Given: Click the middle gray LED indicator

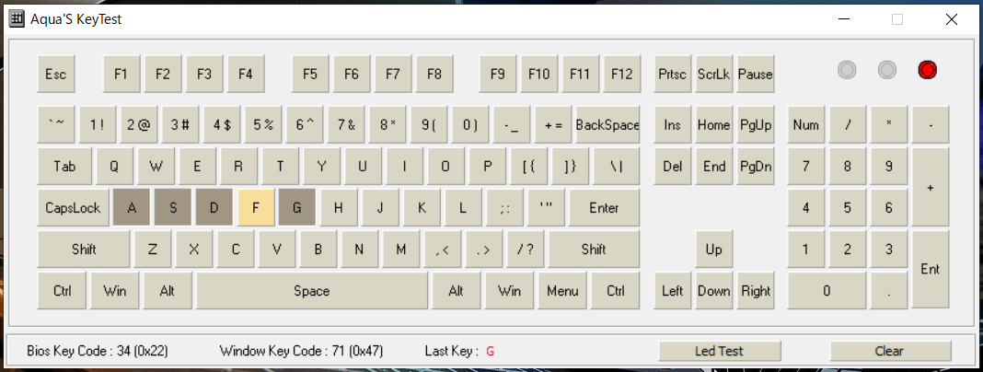Looking at the screenshot, I should (886, 70).
